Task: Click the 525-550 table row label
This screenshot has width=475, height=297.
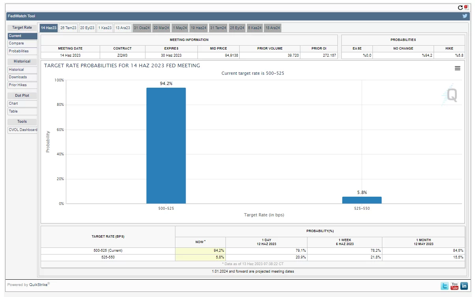Action: coord(108,257)
